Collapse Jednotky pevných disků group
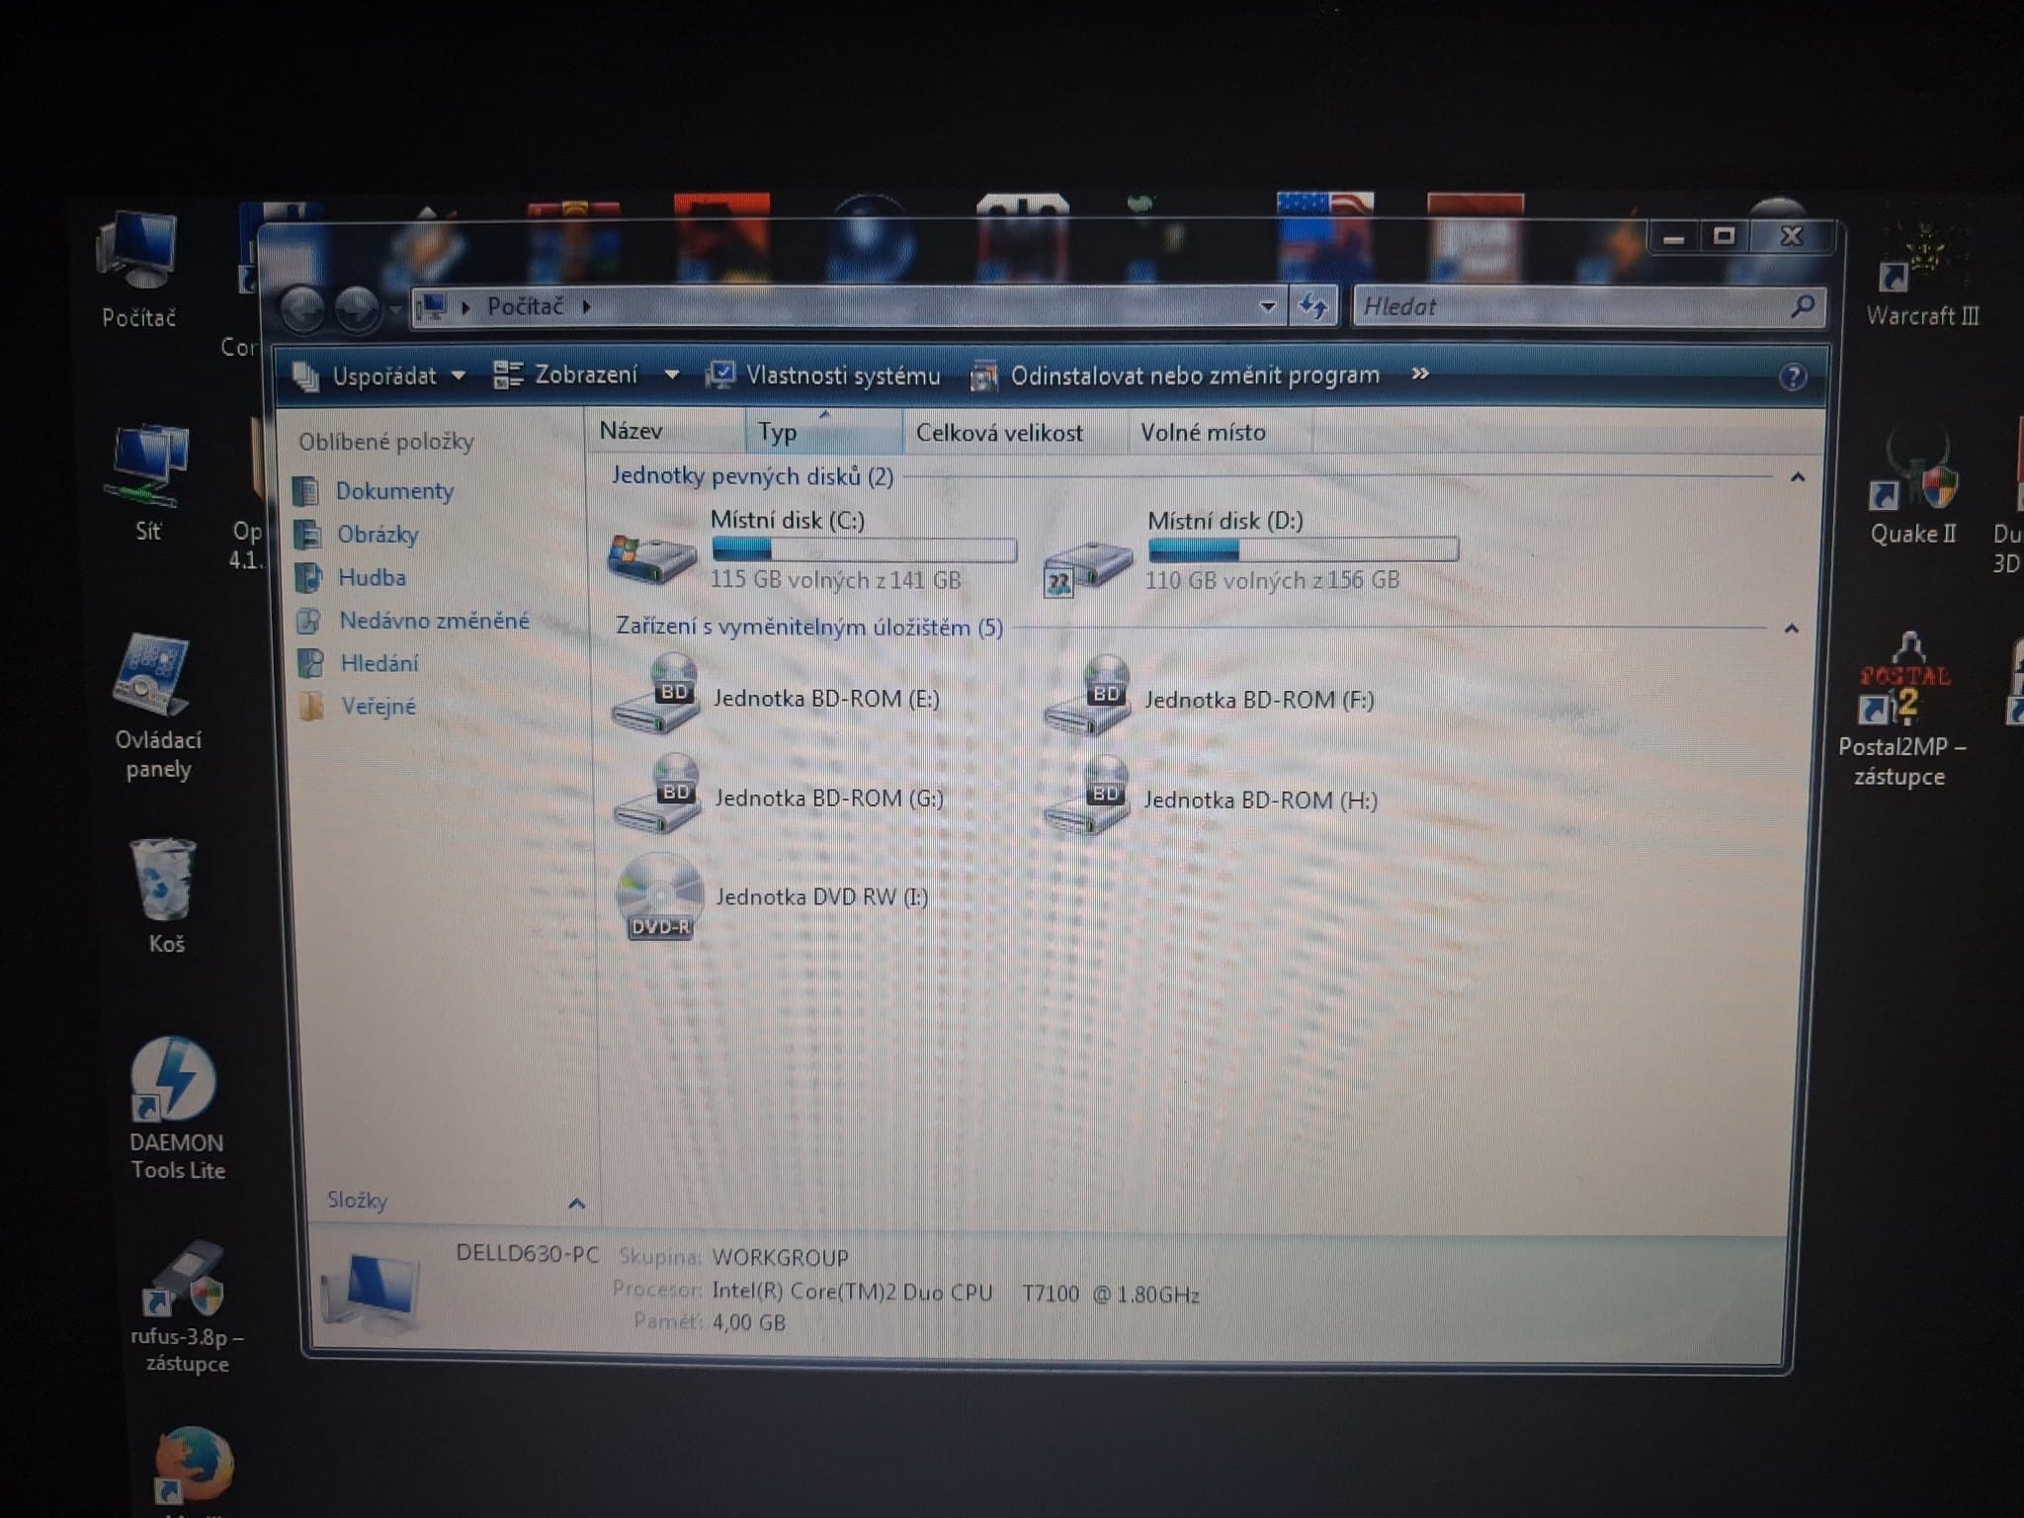This screenshot has height=1518, width=2024. [1798, 477]
